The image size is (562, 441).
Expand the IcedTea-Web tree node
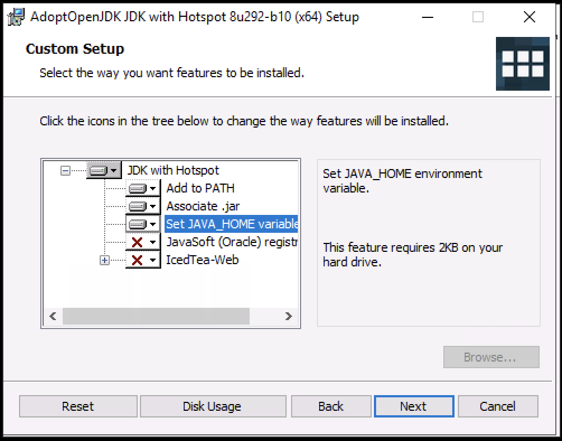(104, 260)
